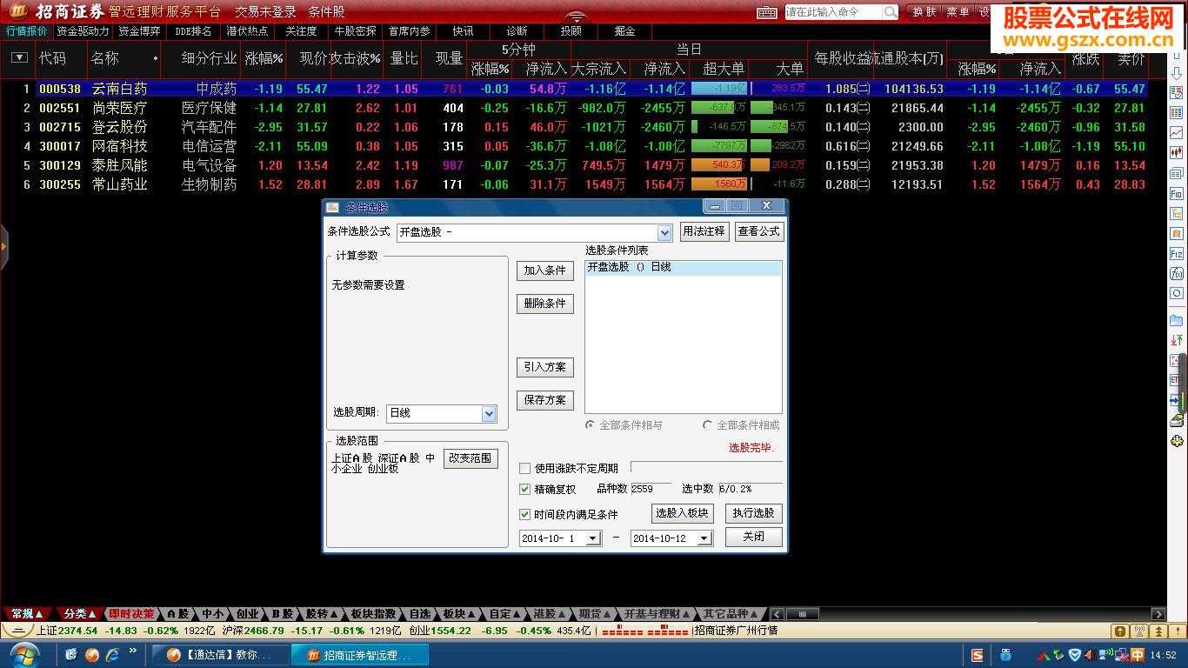
Task: Click the Sogou S tray icon
Action: tap(978, 655)
